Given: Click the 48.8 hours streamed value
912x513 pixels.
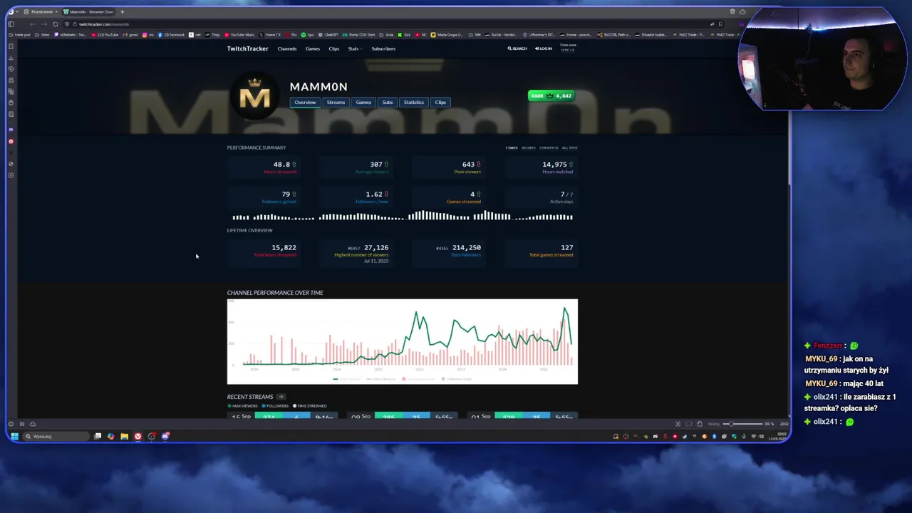Looking at the screenshot, I should click(x=281, y=164).
